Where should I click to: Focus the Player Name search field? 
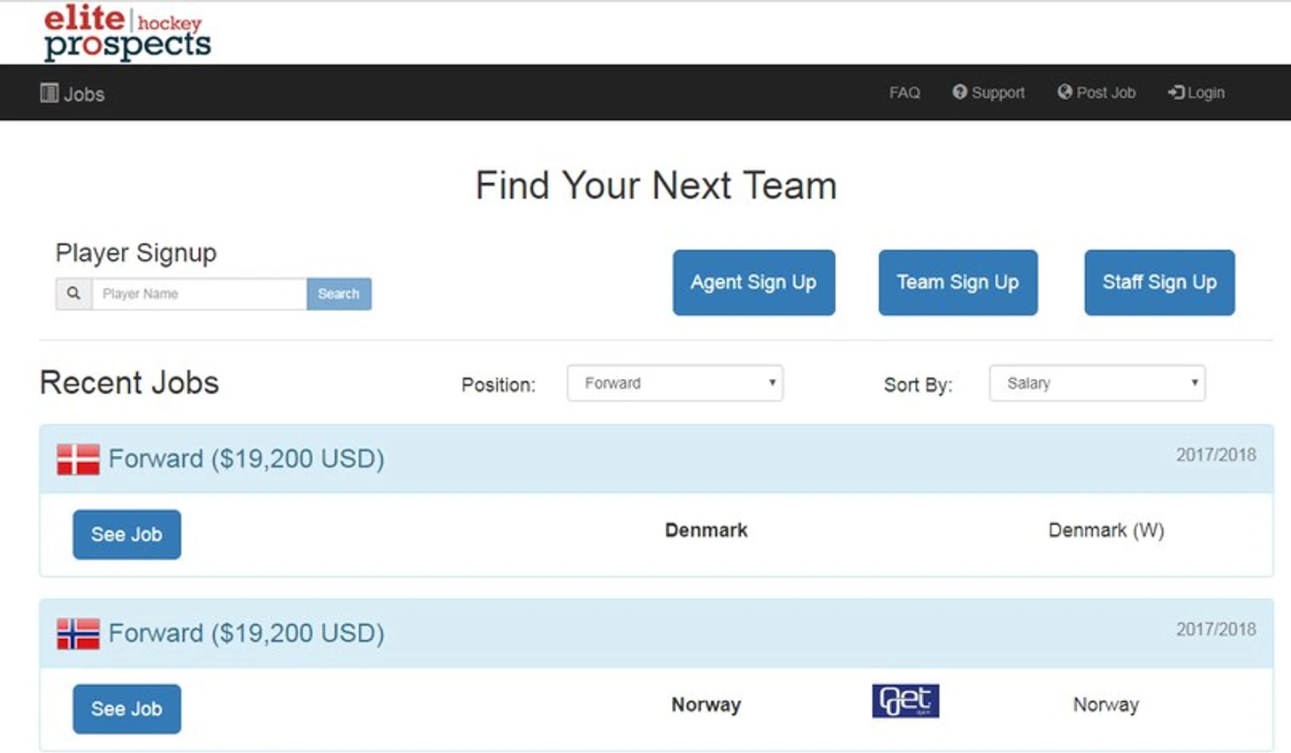point(199,293)
